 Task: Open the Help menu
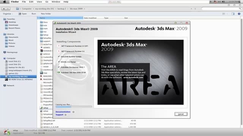[x=66, y=2]
